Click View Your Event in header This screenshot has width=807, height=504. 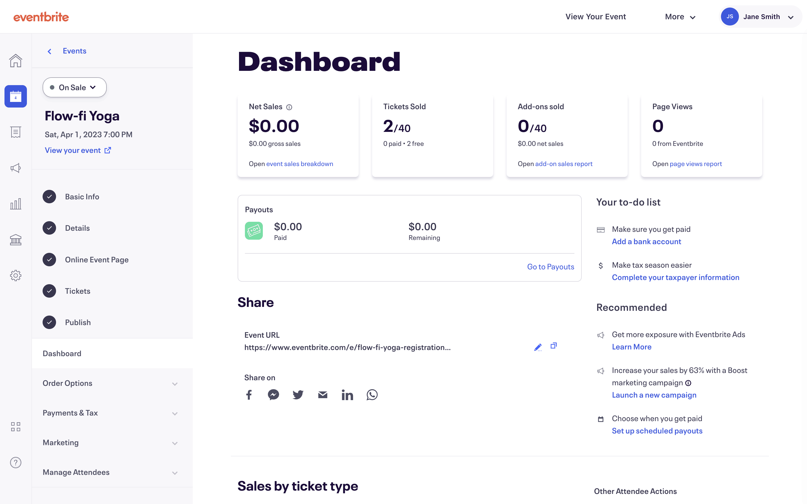[x=595, y=17]
